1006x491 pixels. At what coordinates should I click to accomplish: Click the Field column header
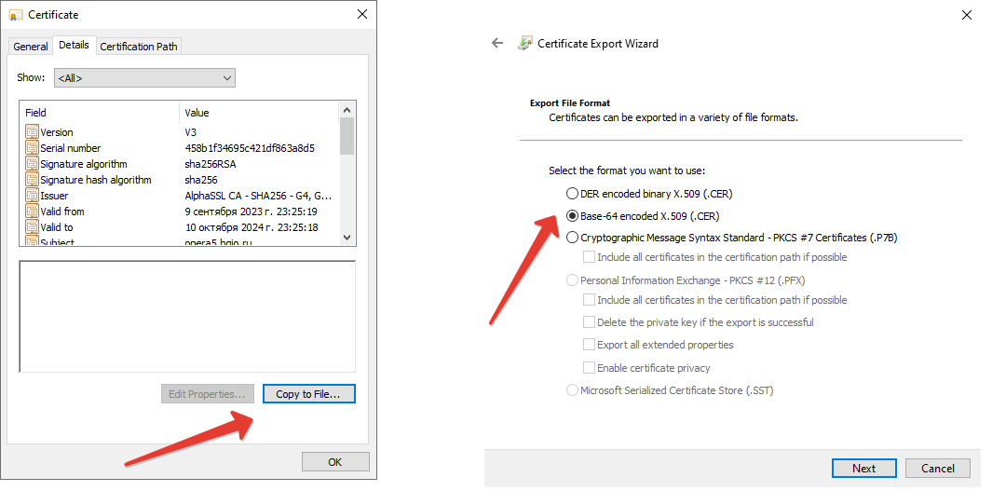tap(101, 113)
